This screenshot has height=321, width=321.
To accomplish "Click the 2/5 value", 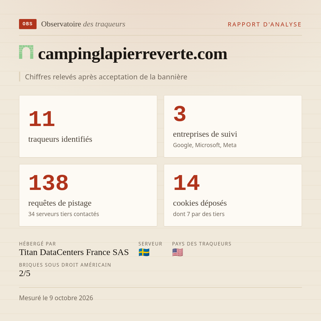I will point(25,273).
